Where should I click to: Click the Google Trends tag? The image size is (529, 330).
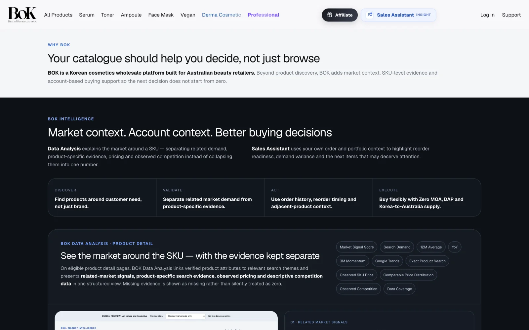tap(387, 261)
